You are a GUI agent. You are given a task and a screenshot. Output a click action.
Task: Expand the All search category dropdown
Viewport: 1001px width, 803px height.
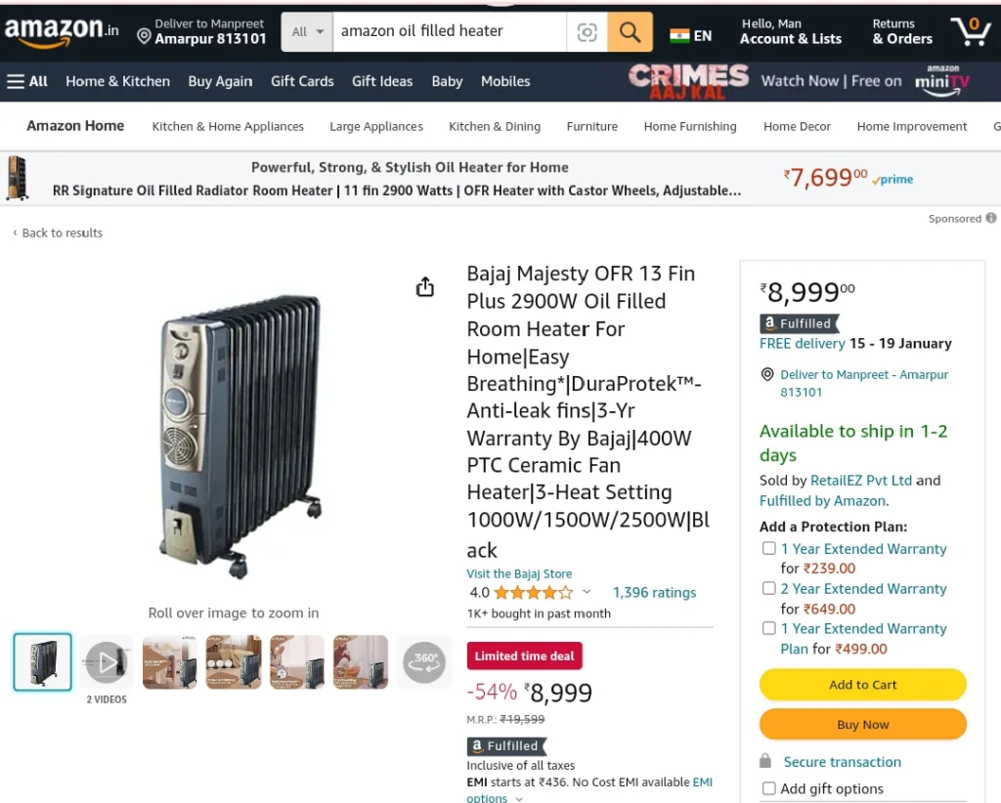click(x=307, y=32)
